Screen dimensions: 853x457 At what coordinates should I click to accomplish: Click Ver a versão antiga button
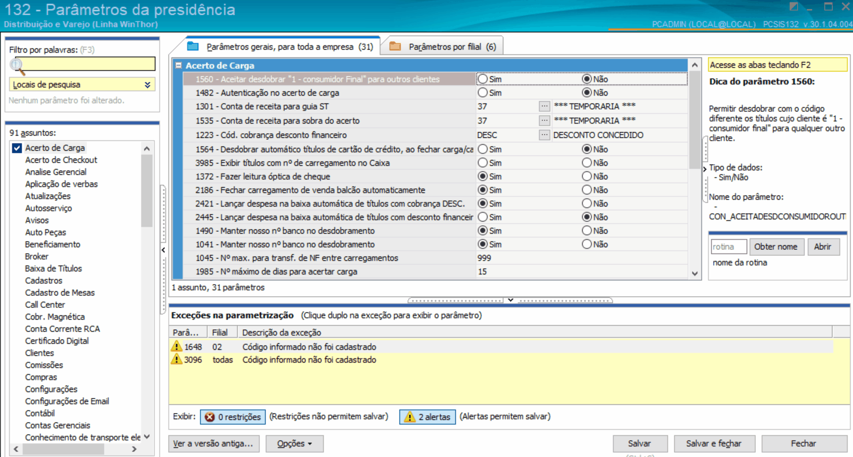(213, 443)
